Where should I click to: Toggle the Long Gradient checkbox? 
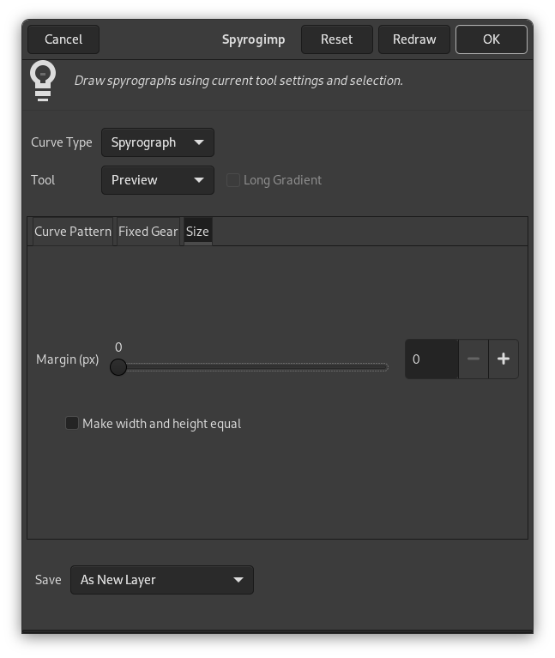point(232,180)
